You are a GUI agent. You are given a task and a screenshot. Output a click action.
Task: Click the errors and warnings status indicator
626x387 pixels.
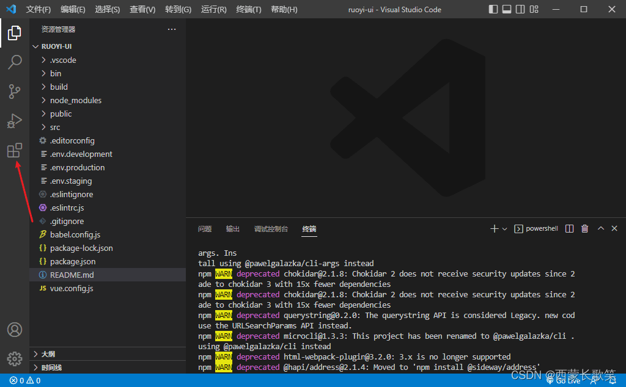(x=24, y=381)
